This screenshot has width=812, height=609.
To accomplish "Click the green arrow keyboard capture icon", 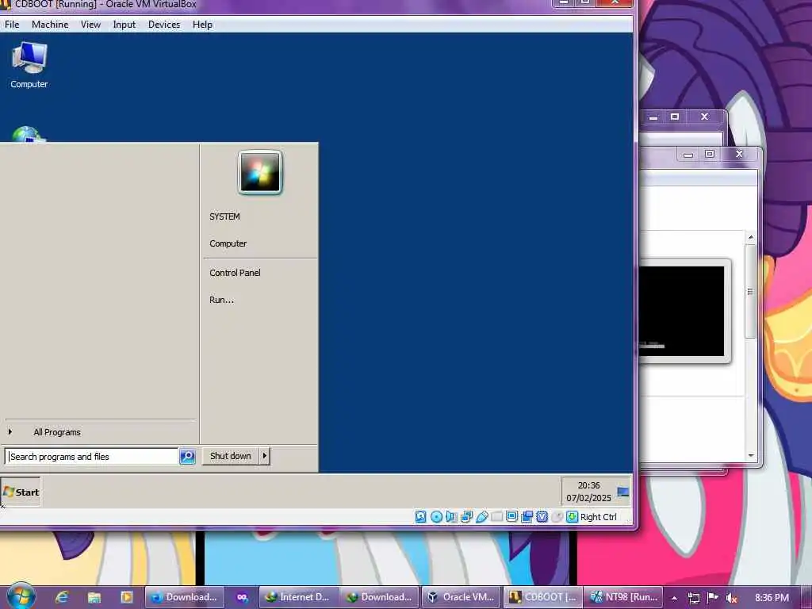I will pyautogui.click(x=572, y=516).
